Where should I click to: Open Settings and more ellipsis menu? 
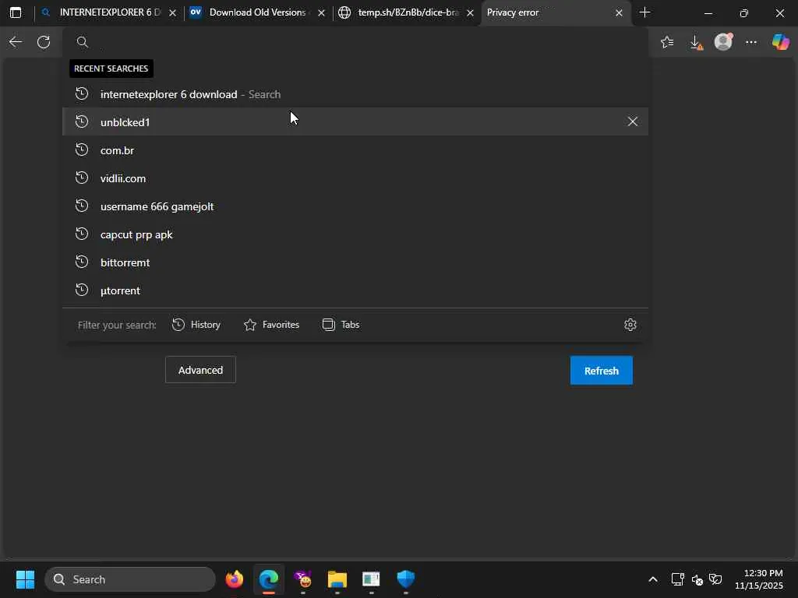[x=751, y=42]
